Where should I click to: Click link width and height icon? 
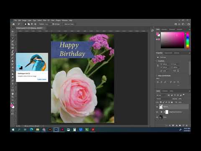158,65
